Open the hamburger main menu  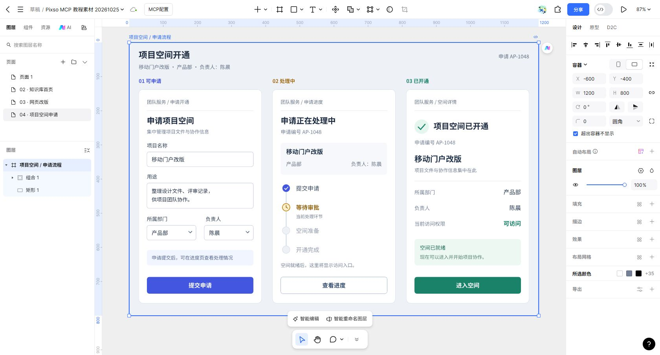[20, 9]
